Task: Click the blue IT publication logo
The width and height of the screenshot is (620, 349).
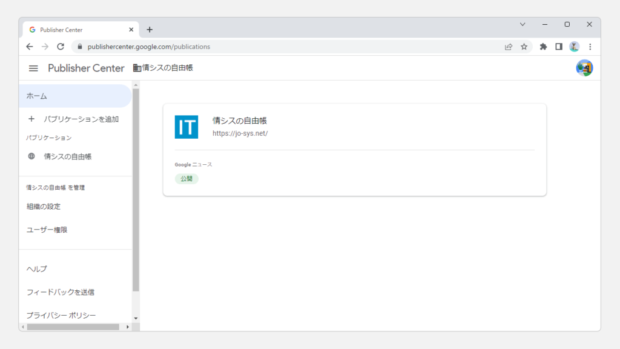Action: pos(186,127)
